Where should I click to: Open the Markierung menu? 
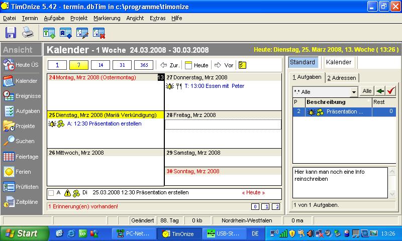107,18
